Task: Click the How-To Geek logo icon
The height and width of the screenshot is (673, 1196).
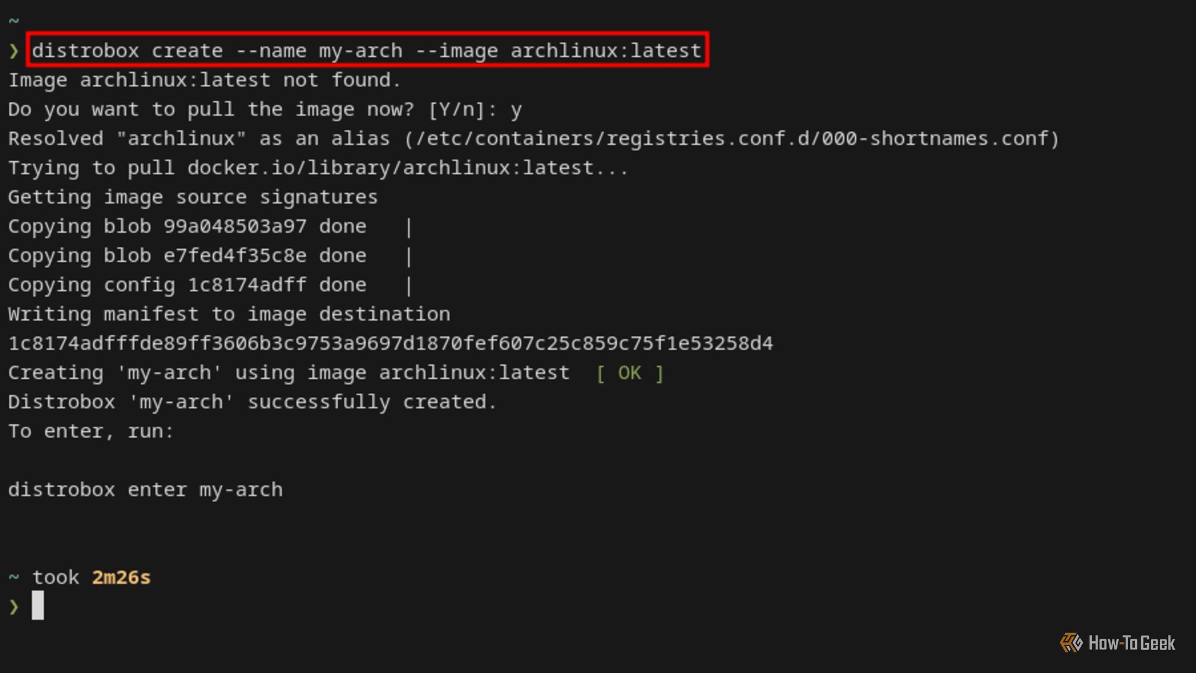Action: 1071,642
